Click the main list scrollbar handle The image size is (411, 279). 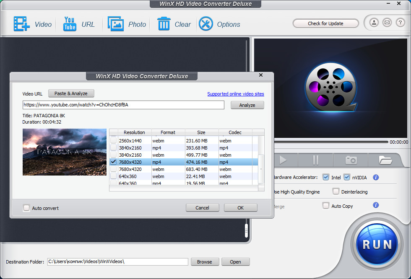tap(247, 231)
